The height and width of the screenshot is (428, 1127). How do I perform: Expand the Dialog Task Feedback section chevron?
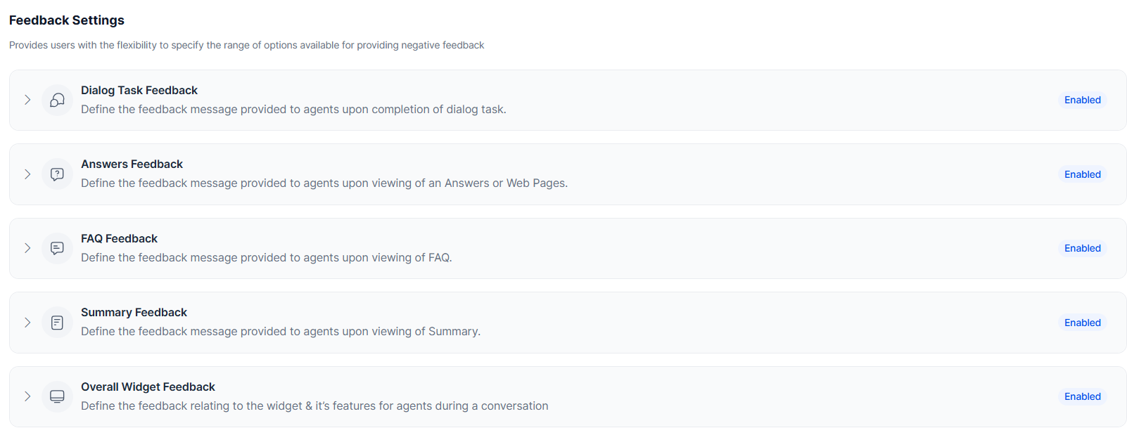click(27, 100)
